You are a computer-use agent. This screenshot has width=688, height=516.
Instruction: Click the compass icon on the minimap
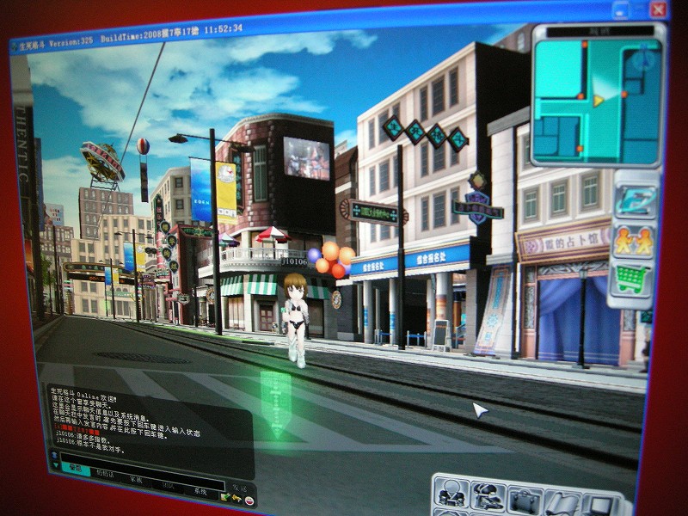tap(644, 58)
